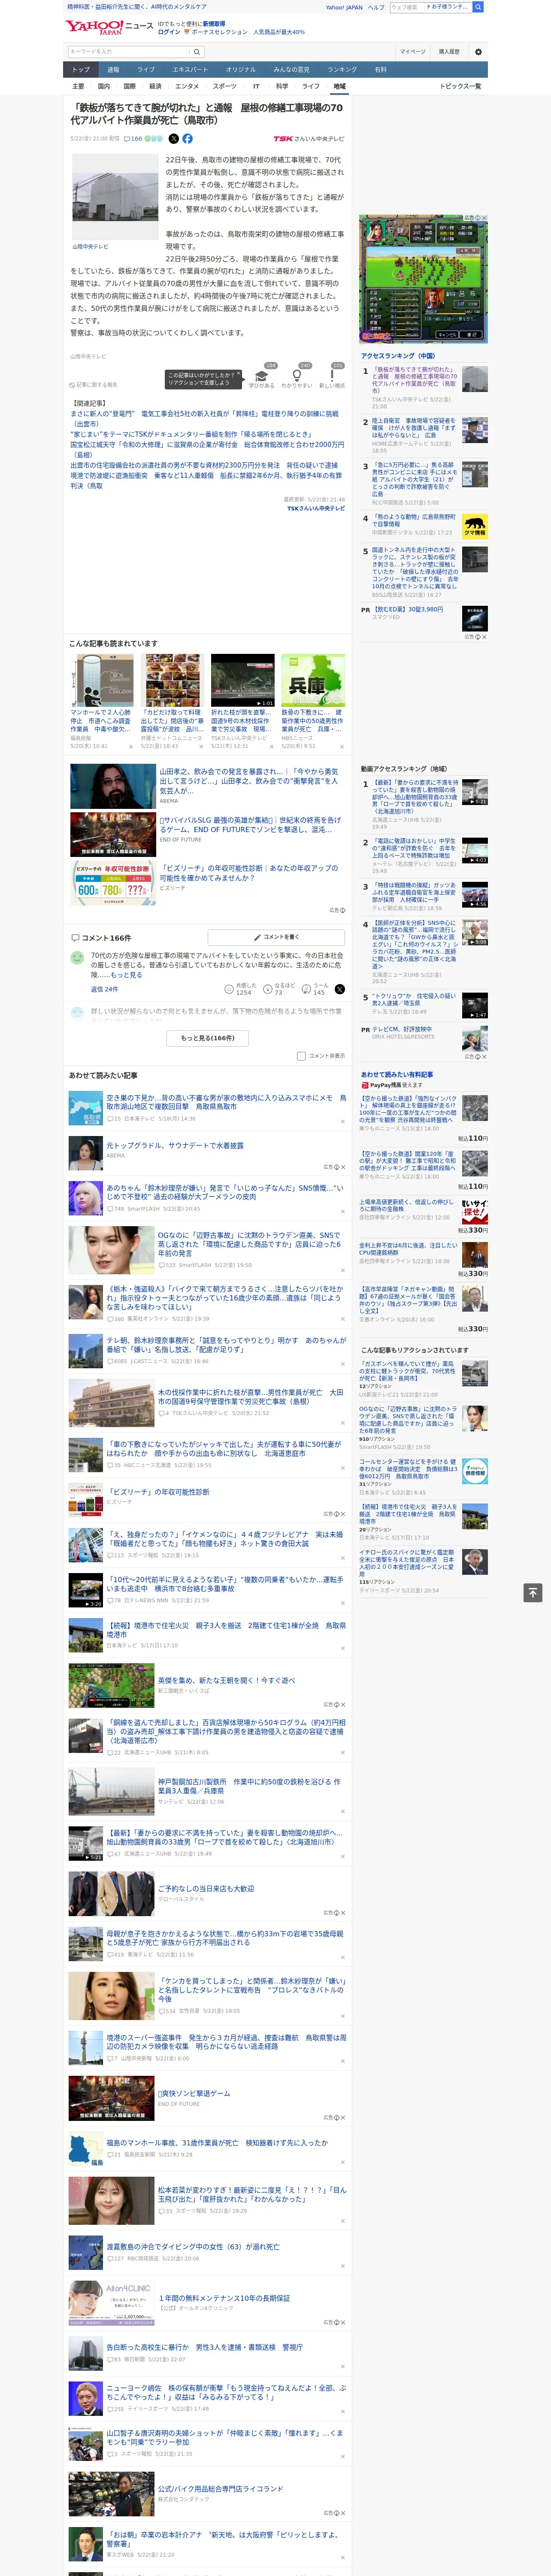Select the トップ navigation tab

[x=81, y=70]
